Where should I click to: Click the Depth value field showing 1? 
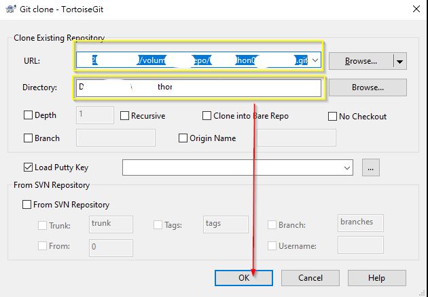pyautogui.click(x=94, y=115)
